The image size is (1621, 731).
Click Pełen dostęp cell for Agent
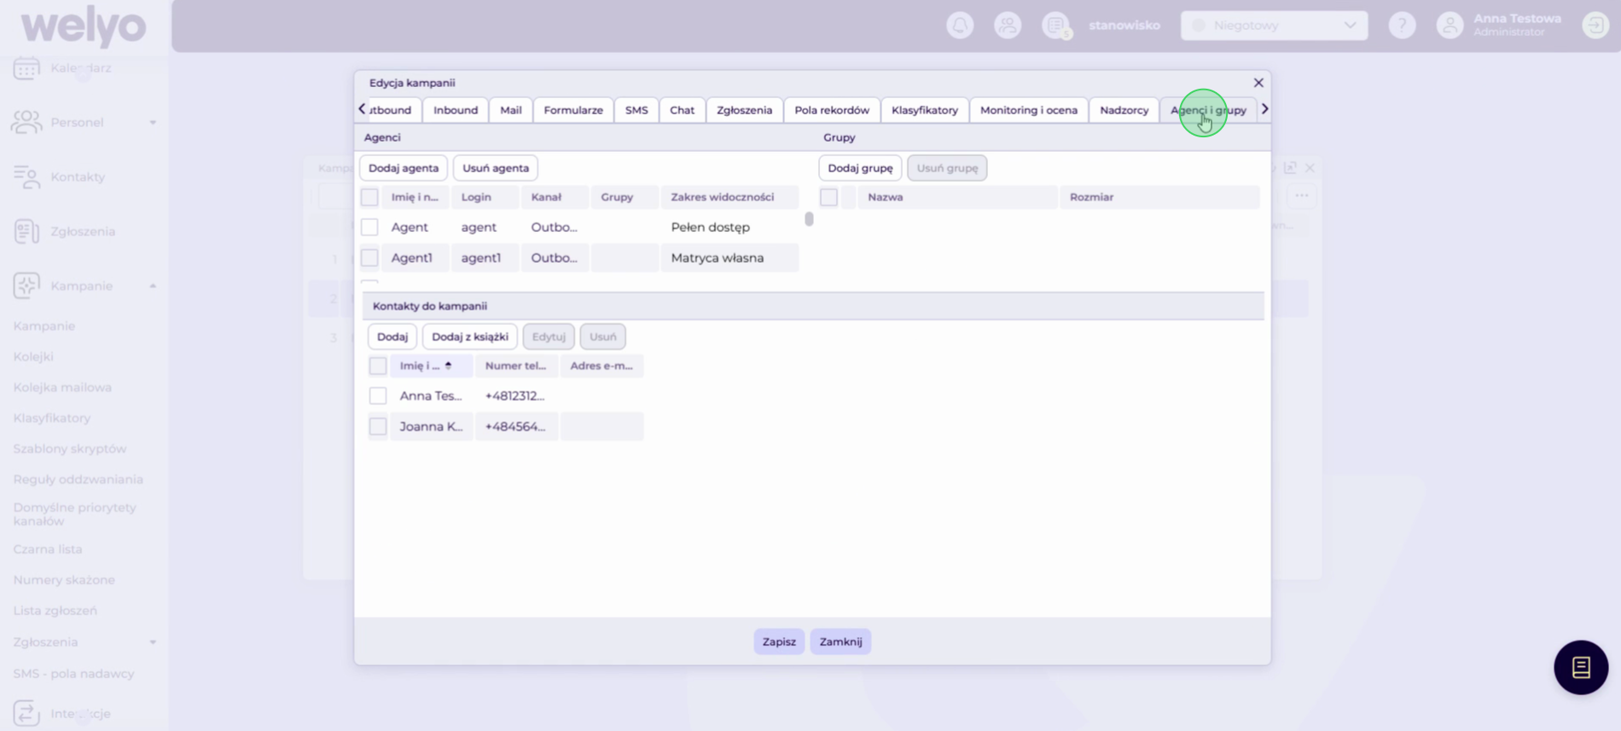[729, 227]
